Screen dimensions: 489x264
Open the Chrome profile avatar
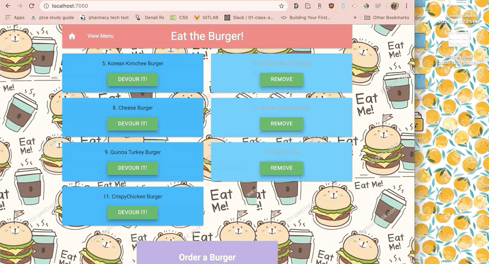(x=394, y=6)
